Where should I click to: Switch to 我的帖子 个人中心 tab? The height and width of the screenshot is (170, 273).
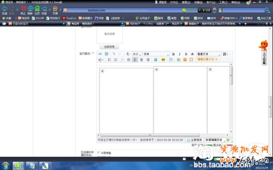[x=154, y=24]
